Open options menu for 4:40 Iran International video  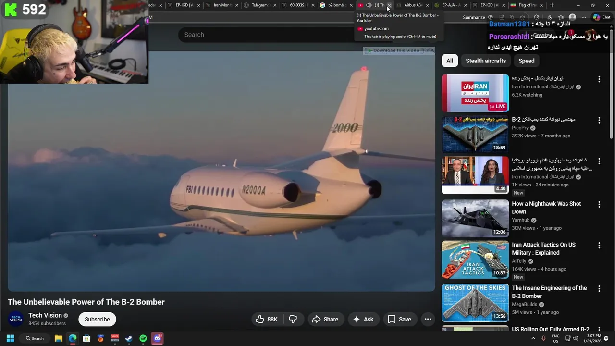coord(599,161)
